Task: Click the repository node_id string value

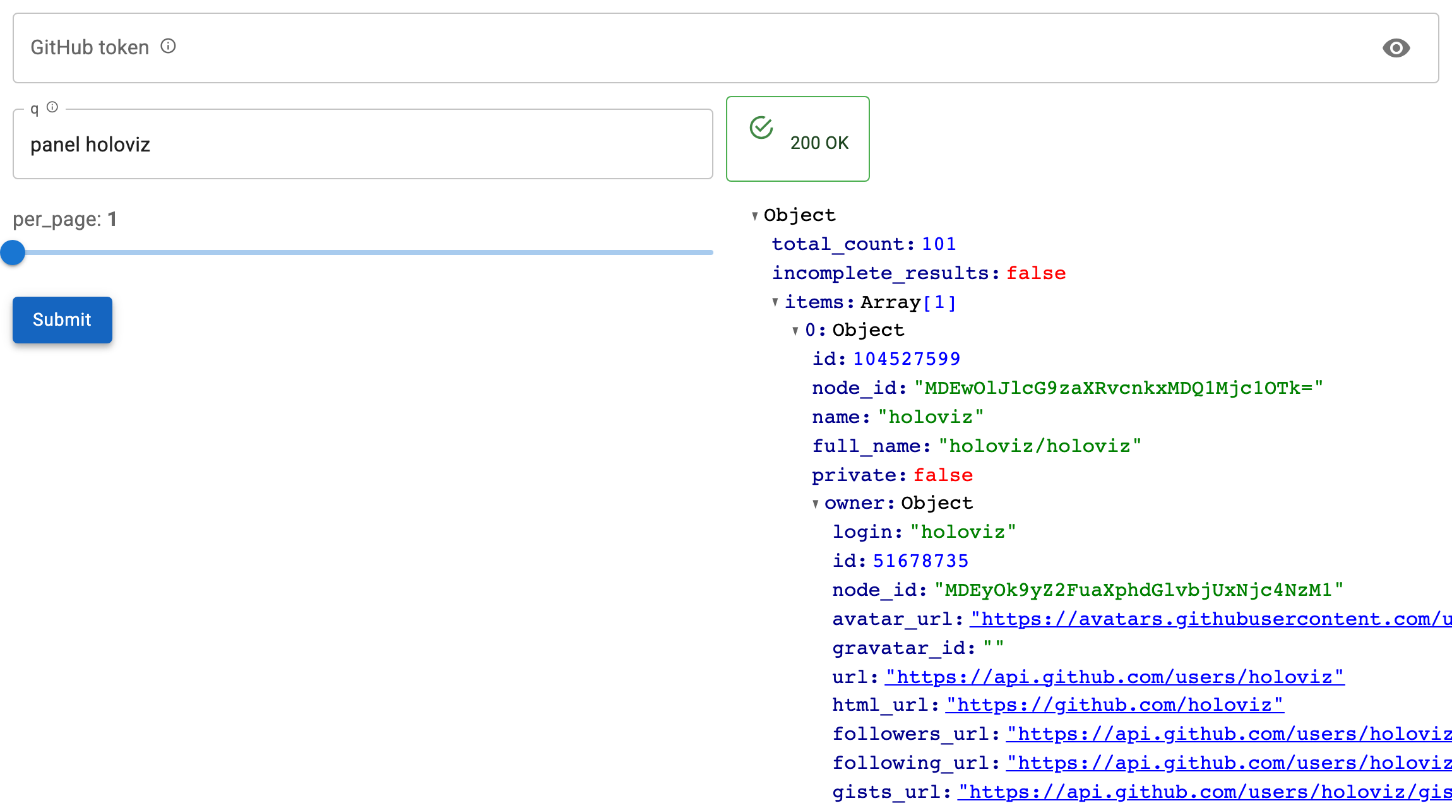Action: [x=1119, y=388]
